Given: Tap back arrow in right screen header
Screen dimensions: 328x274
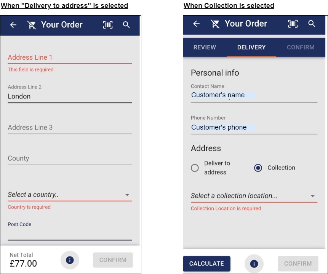Looking at the screenshot, I should (196, 24).
